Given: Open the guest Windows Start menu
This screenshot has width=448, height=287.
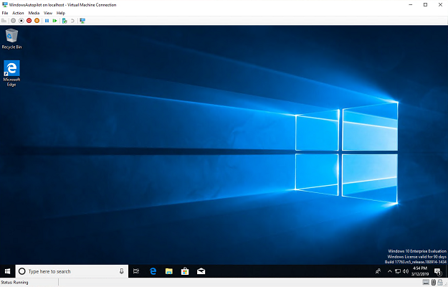Looking at the screenshot, I should pyautogui.click(x=7, y=271).
